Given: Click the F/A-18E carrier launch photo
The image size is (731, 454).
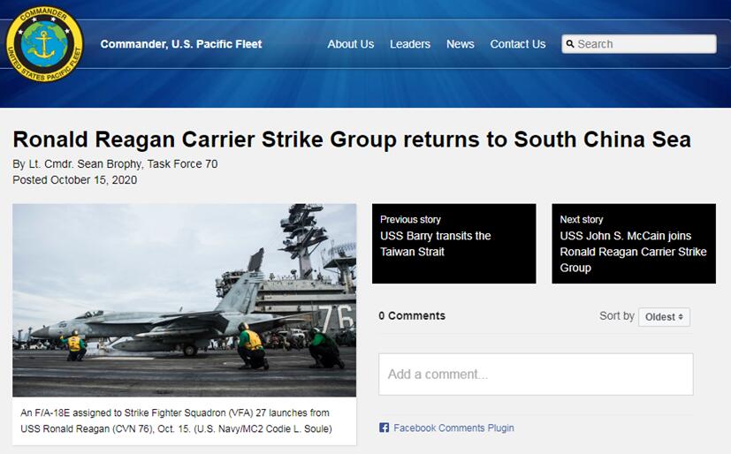Looking at the screenshot, I should tap(184, 300).
